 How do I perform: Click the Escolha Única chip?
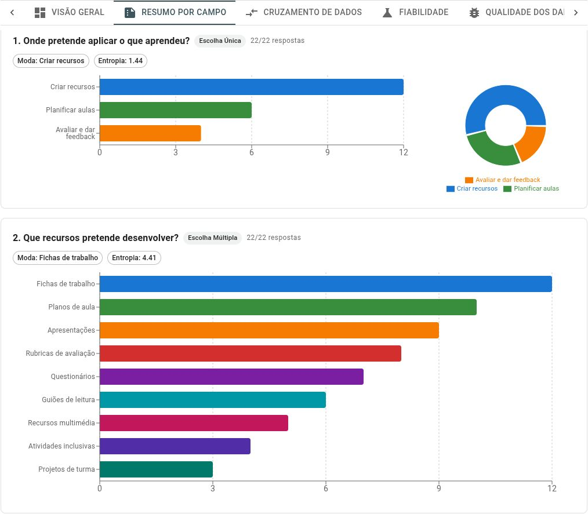(x=220, y=41)
